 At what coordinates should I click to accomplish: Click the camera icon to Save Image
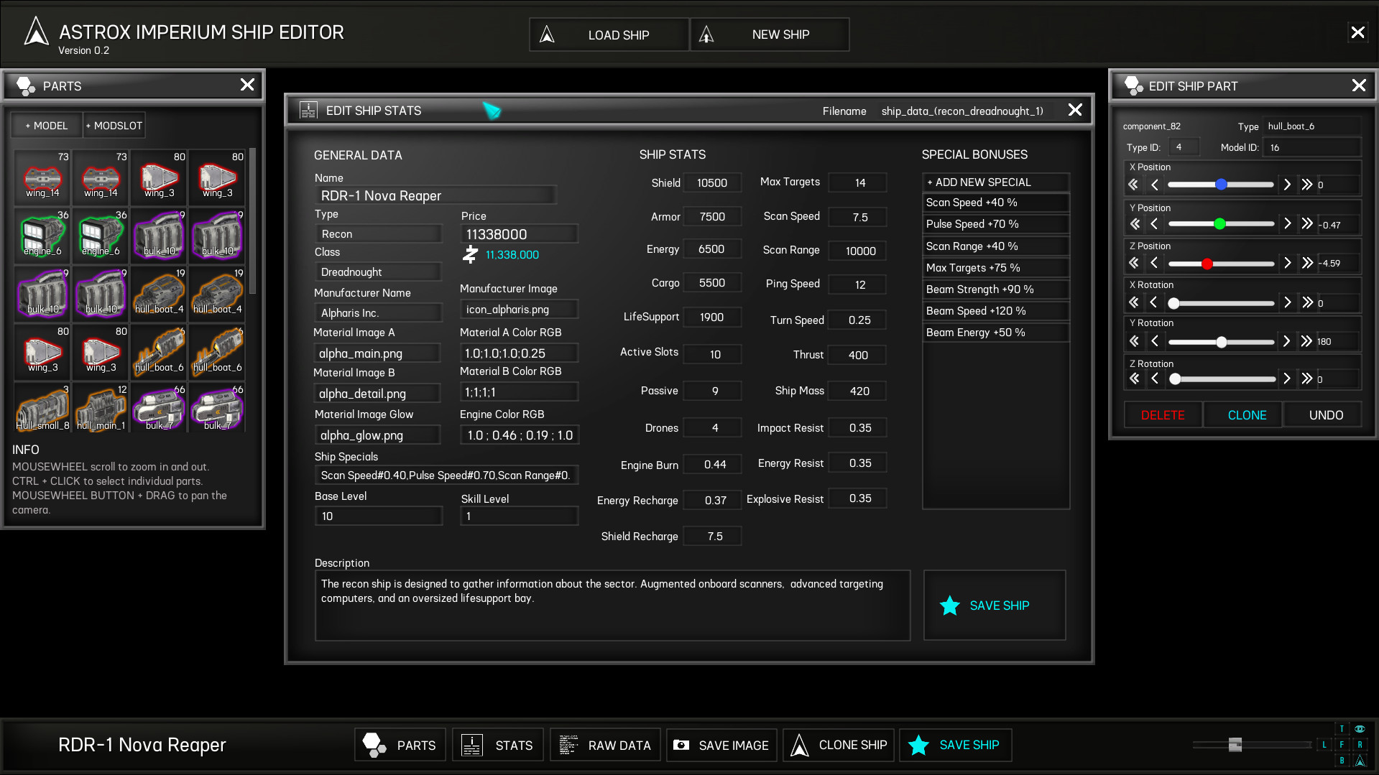tap(679, 745)
